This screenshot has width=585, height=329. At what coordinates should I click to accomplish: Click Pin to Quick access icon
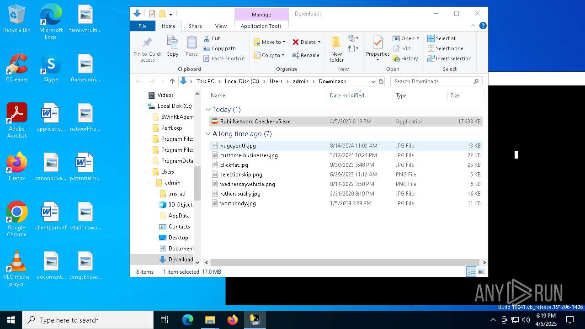pos(147,49)
